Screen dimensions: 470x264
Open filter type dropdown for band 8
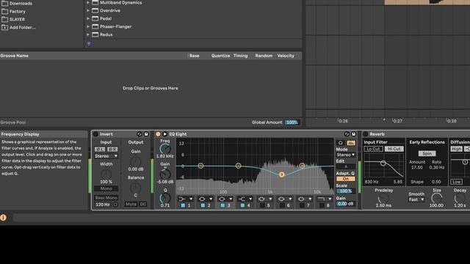click(x=325, y=199)
